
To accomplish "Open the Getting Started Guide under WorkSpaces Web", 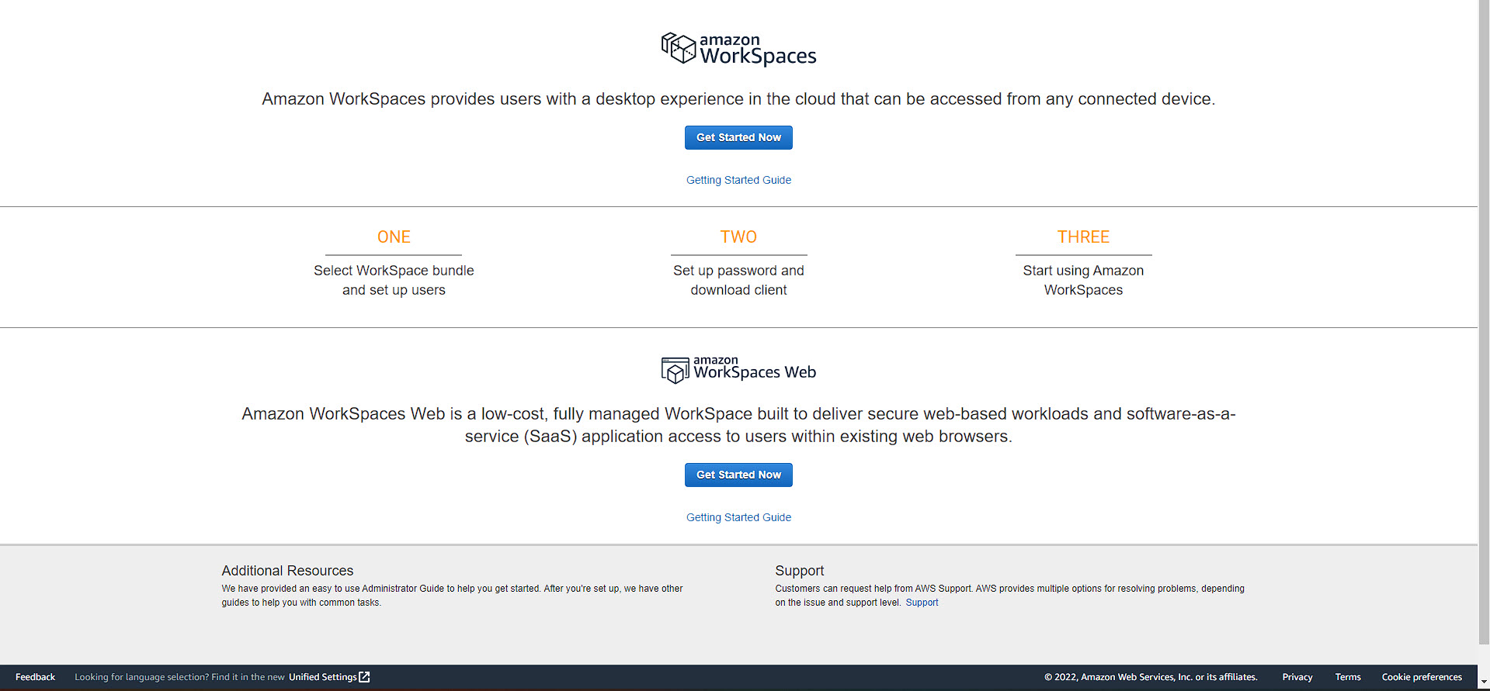I will pos(738,517).
